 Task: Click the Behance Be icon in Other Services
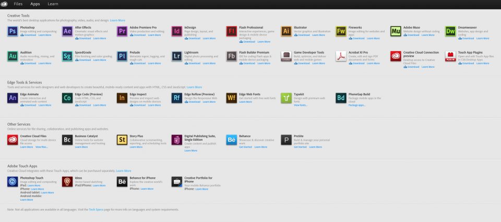pos(232,140)
